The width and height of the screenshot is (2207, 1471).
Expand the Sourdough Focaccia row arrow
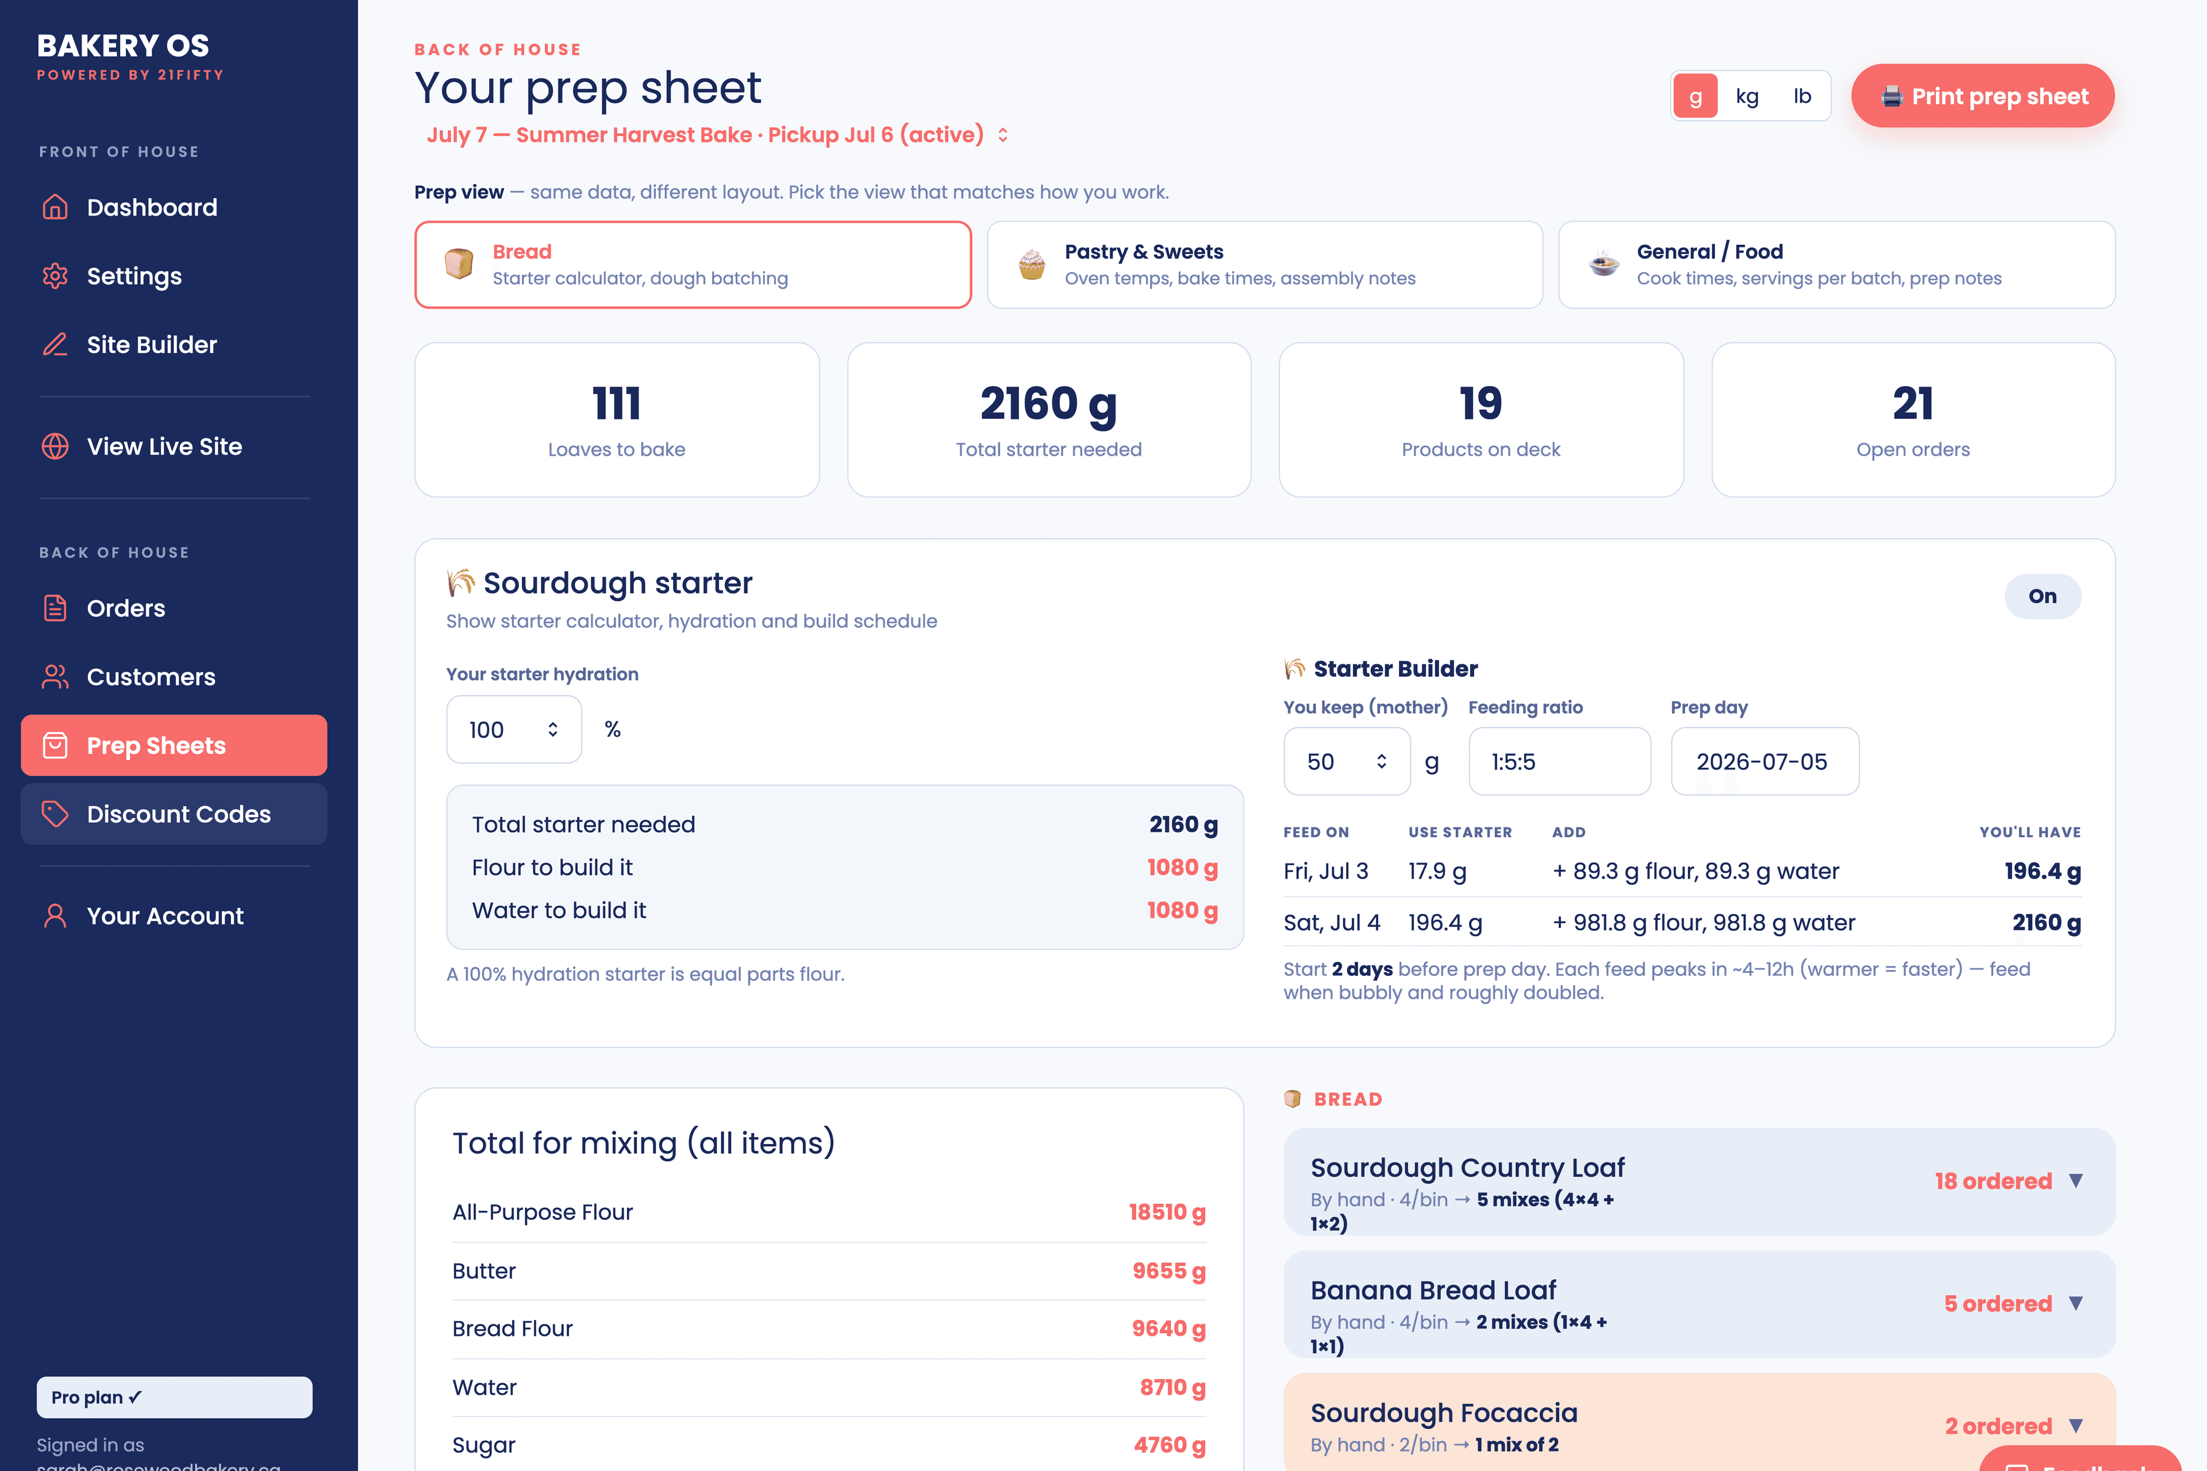[x=2075, y=1426]
